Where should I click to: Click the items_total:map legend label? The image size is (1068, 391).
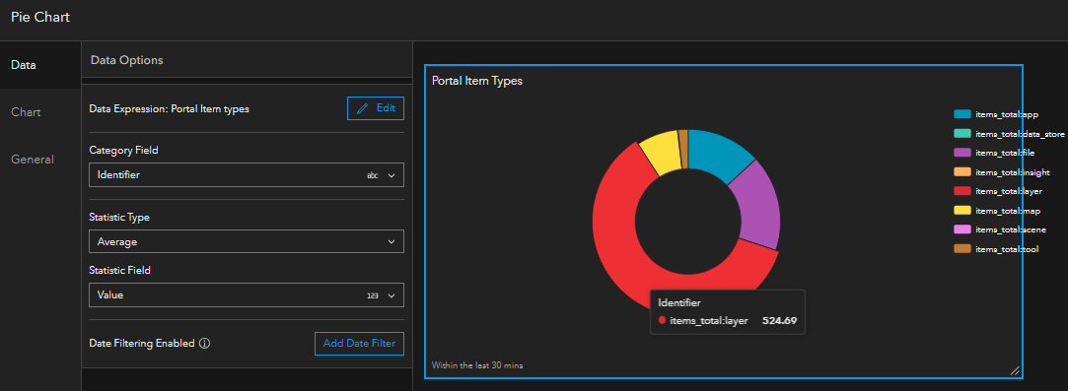click(1008, 212)
